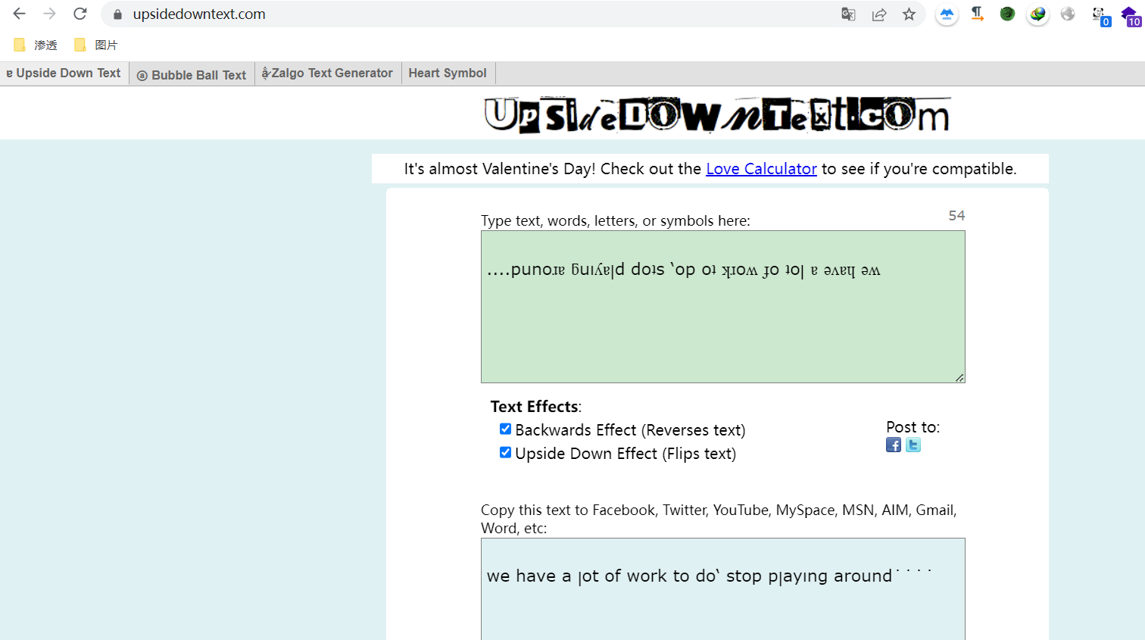Post to Facebook using the Facebook icon
The height and width of the screenshot is (640, 1145).
click(x=894, y=445)
